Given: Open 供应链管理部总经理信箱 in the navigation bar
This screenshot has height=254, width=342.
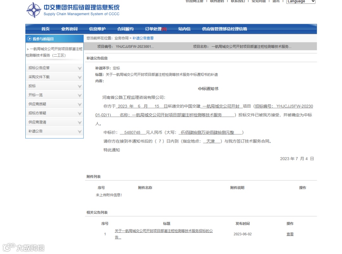Looking at the screenshot, I should 225,29.
